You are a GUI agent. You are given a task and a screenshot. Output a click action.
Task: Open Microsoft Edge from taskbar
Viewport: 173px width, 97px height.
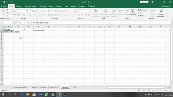(x=22, y=95)
